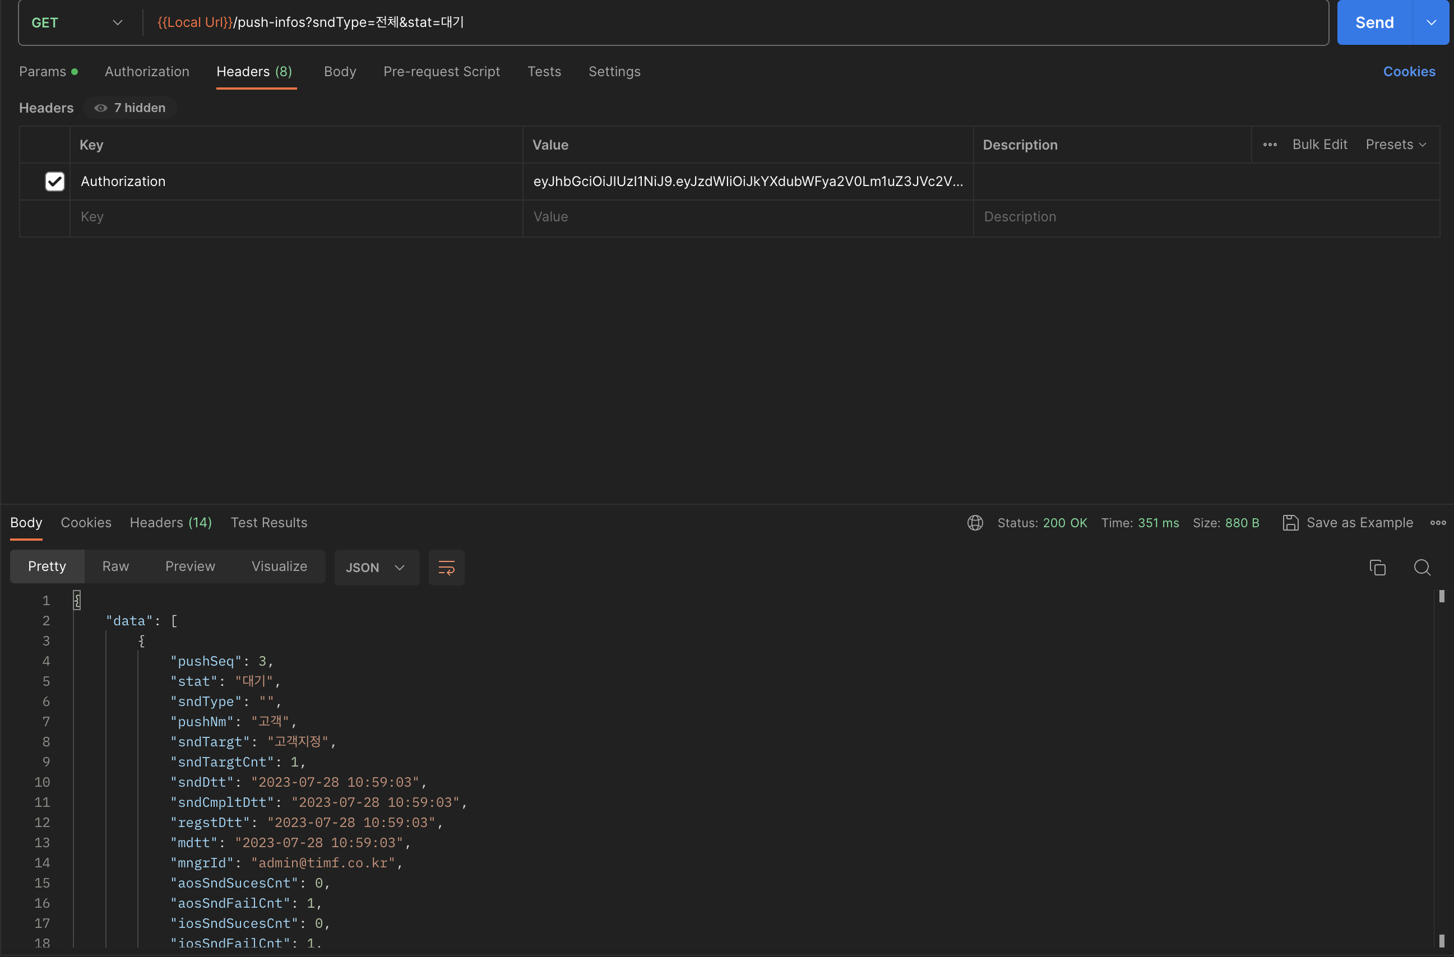Open the GET method dropdown

(x=77, y=22)
